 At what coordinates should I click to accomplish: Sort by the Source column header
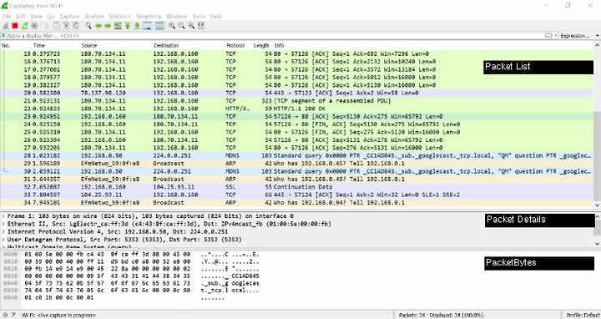89,45
